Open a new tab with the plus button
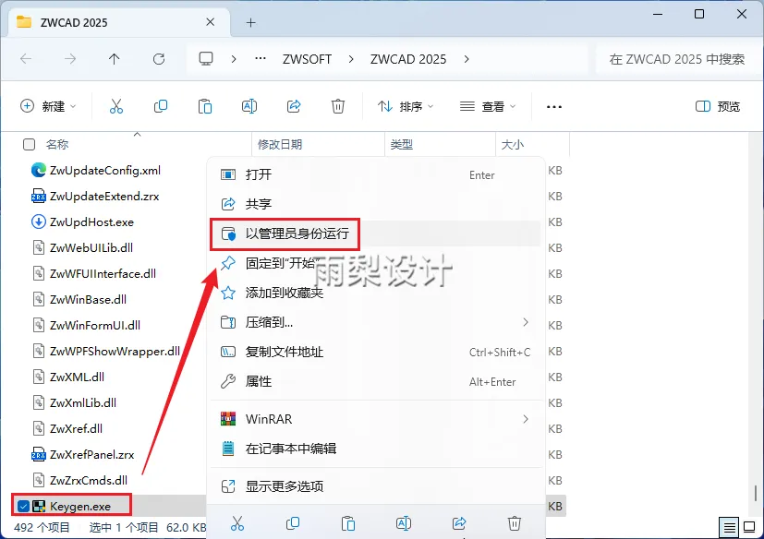The width and height of the screenshot is (764, 539). 251,22
